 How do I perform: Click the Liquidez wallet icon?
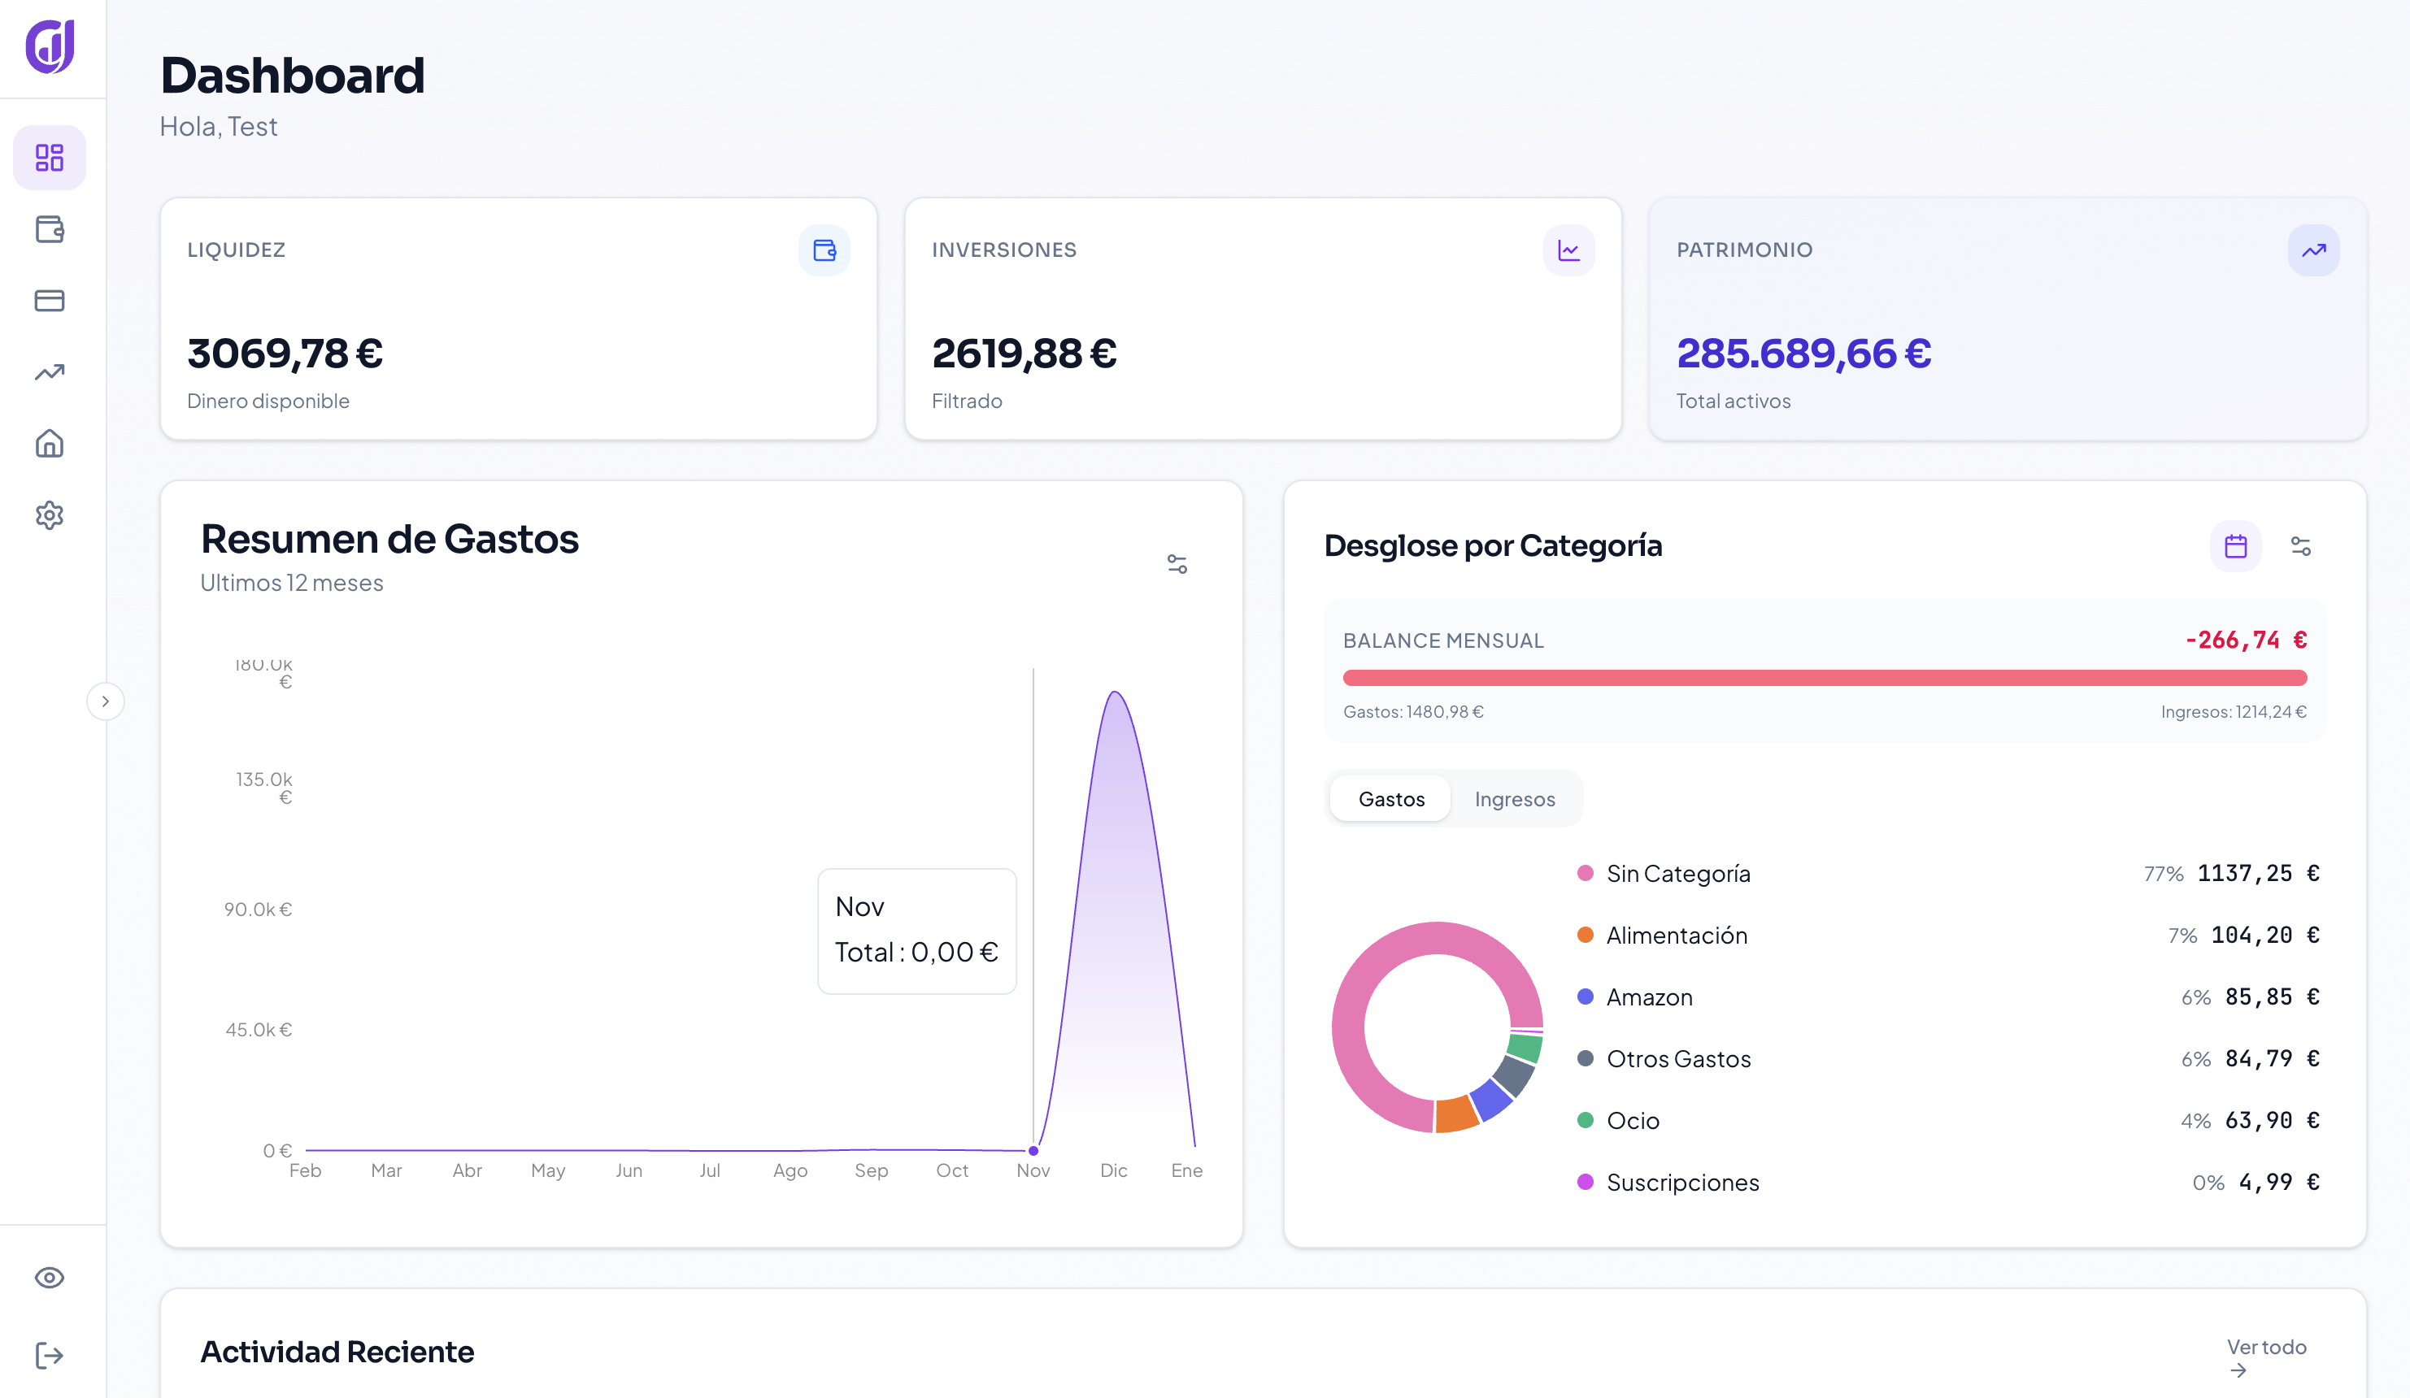pyautogui.click(x=823, y=250)
